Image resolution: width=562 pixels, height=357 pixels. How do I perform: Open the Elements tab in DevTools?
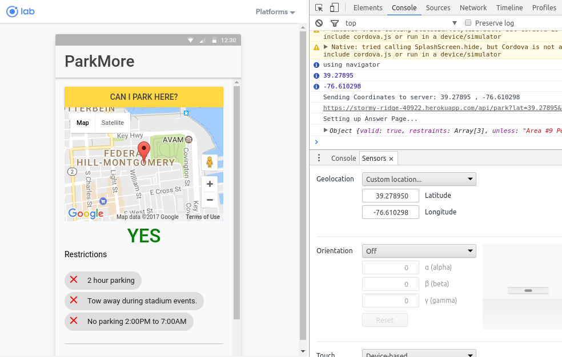368,8
